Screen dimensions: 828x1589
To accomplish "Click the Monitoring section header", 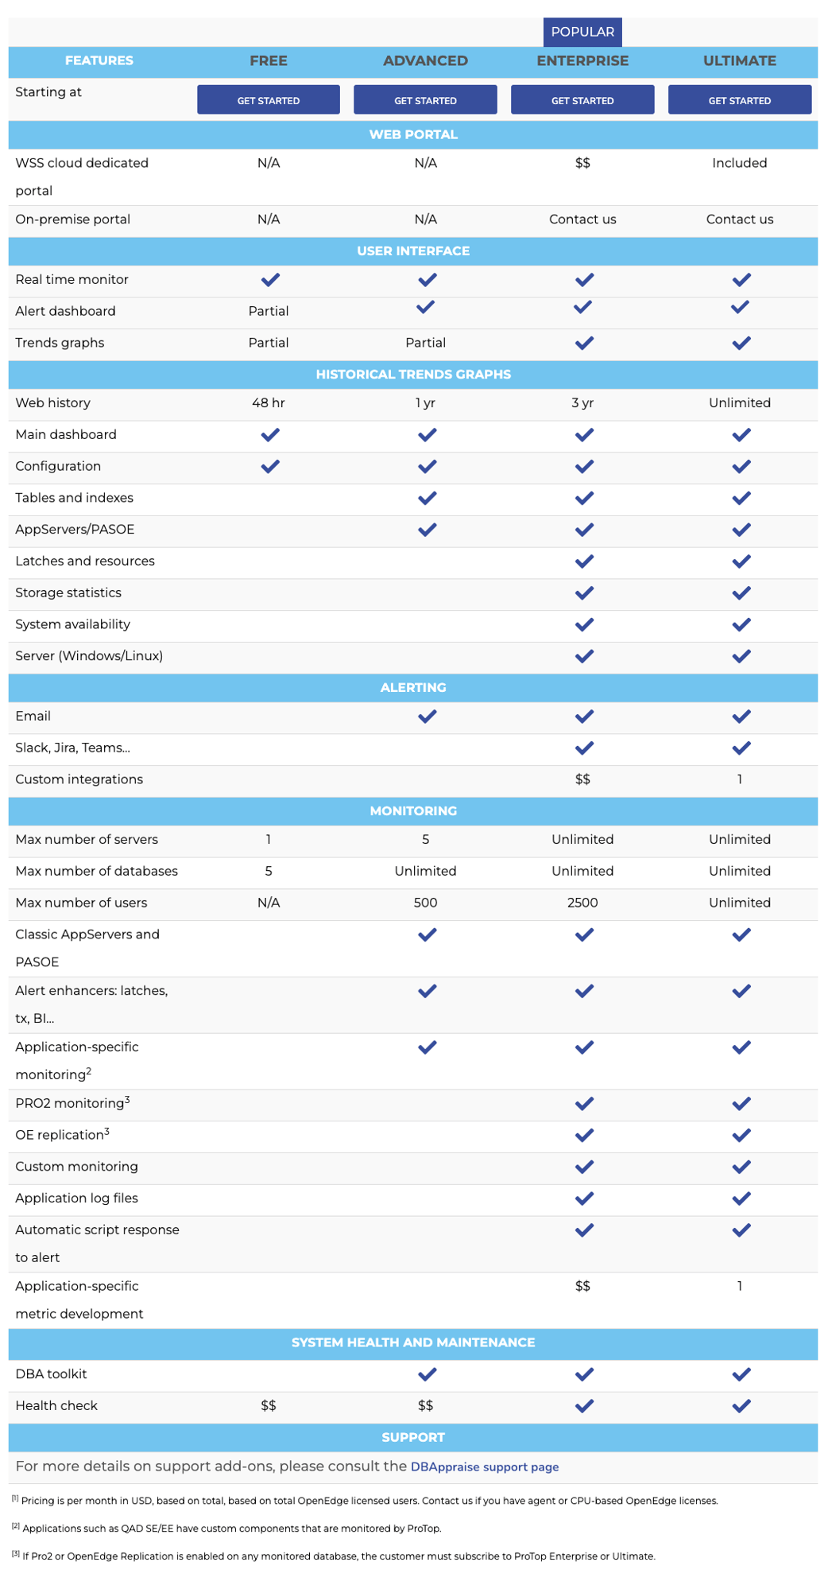I will 413,811.
